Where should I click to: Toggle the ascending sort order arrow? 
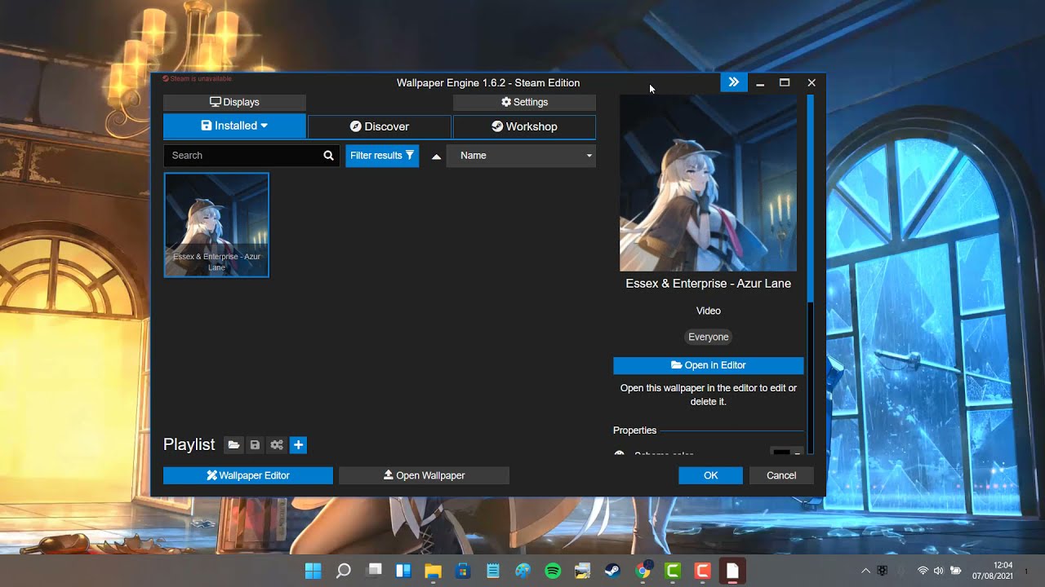(x=436, y=157)
